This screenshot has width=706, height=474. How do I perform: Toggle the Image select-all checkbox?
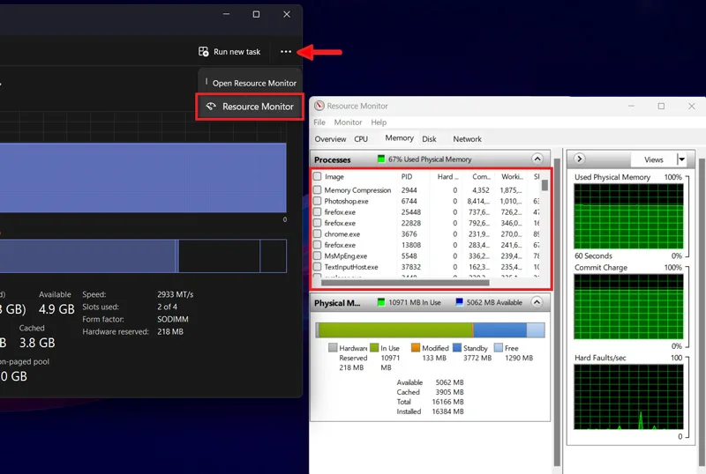pos(318,176)
